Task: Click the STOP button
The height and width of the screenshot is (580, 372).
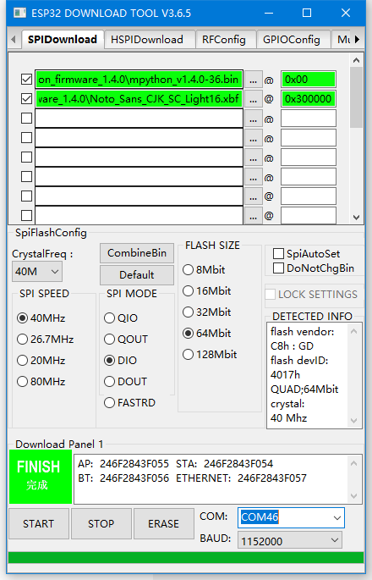Action: pyautogui.click(x=101, y=524)
